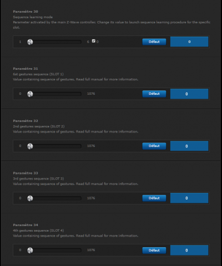Toggle the checkbox in Paramètre 30 row
222x266 pixels.
(x=94, y=41)
